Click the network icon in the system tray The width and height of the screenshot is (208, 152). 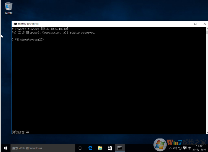click(180, 148)
